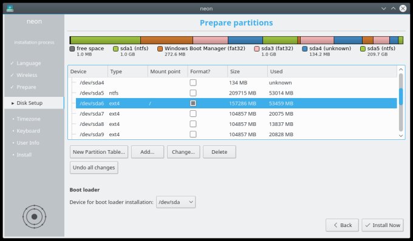Select the /dev/sda8 partition row

point(236,124)
